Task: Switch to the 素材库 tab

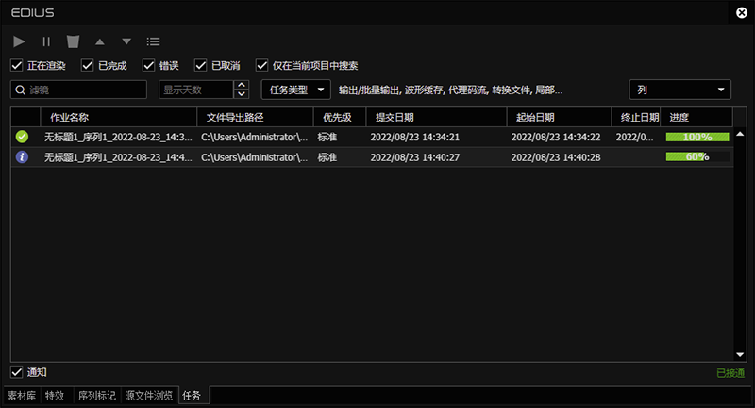Action: tap(22, 396)
